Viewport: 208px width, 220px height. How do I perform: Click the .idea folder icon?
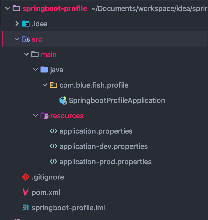26,24
